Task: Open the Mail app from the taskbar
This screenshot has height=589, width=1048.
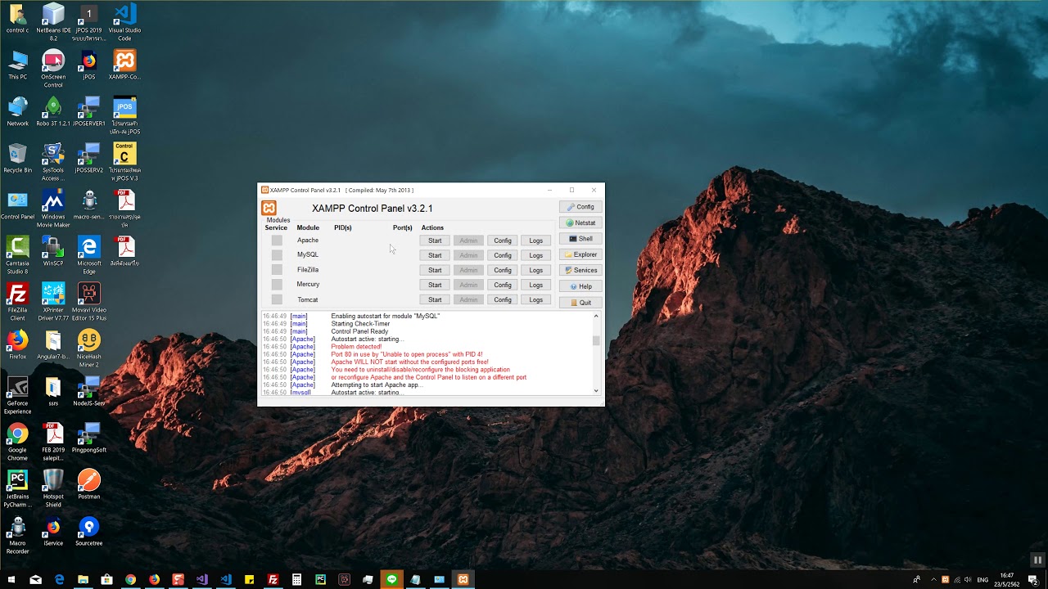Action: 35,579
